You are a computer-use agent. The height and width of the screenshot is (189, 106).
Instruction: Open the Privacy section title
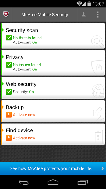click(15, 57)
